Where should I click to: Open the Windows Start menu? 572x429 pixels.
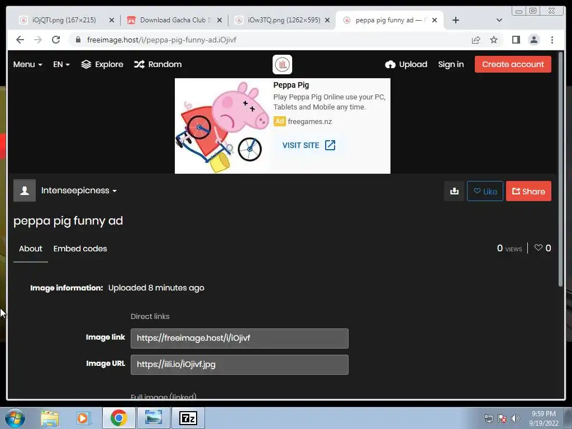click(x=15, y=418)
